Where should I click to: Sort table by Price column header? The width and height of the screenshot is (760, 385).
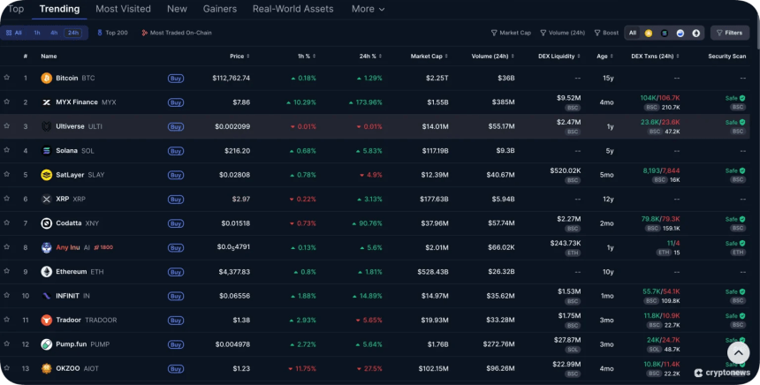pyautogui.click(x=237, y=56)
